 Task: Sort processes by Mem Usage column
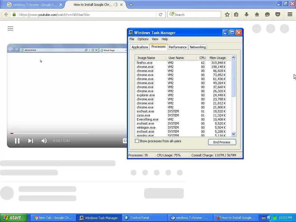tap(217, 58)
